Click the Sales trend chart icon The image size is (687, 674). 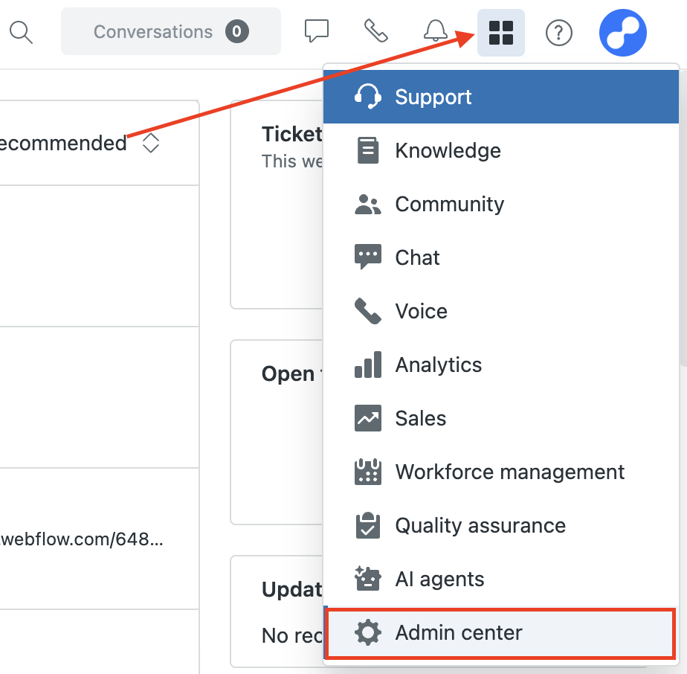coord(367,418)
